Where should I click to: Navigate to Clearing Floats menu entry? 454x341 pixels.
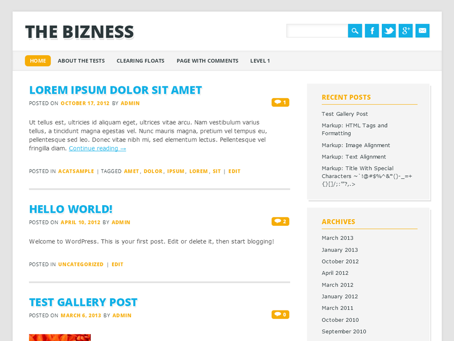pyautogui.click(x=140, y=60)
